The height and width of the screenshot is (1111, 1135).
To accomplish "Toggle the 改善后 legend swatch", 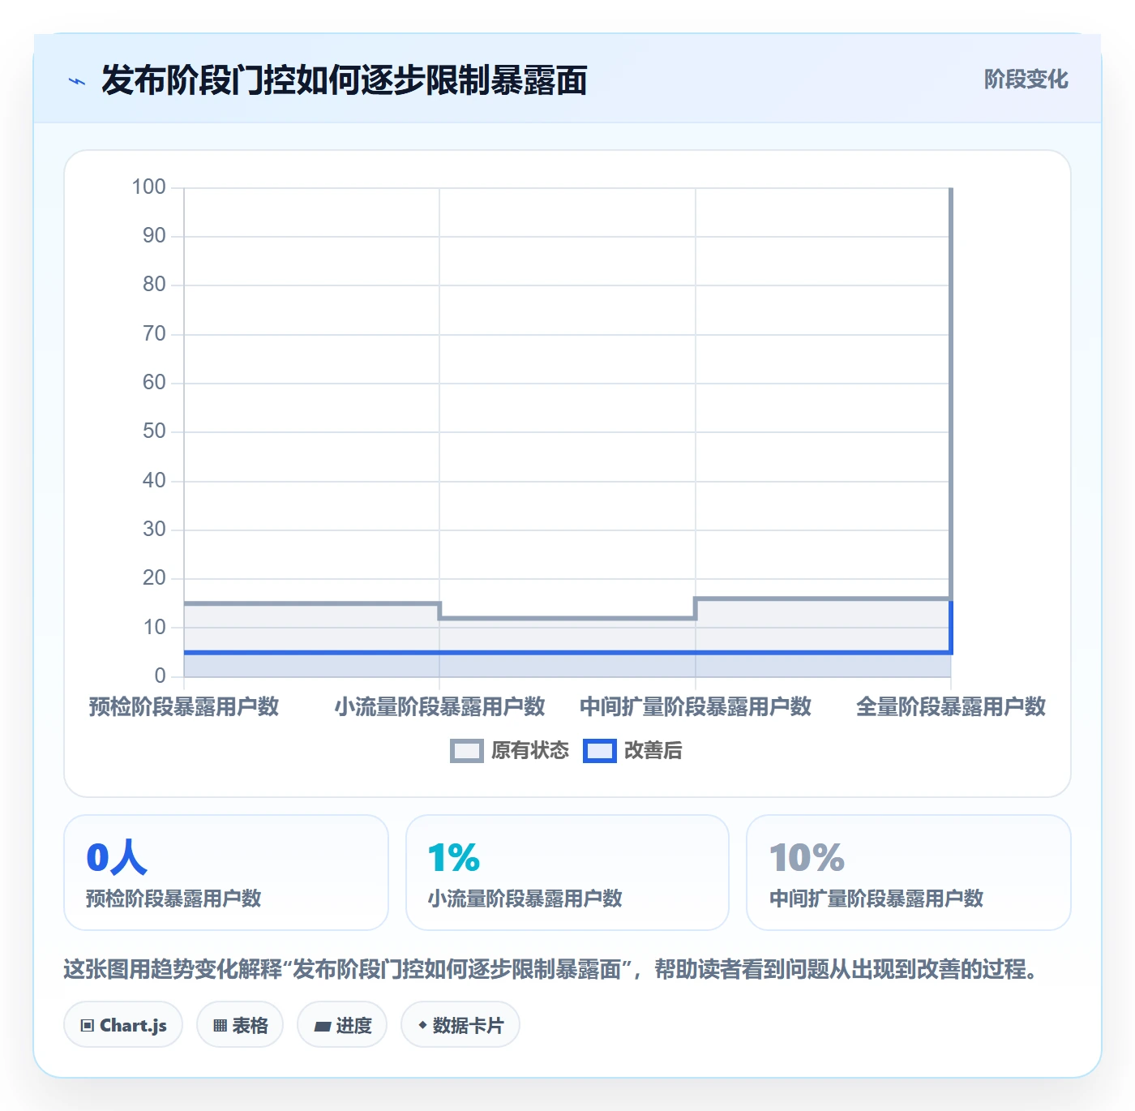I will [x=600, y=751].
